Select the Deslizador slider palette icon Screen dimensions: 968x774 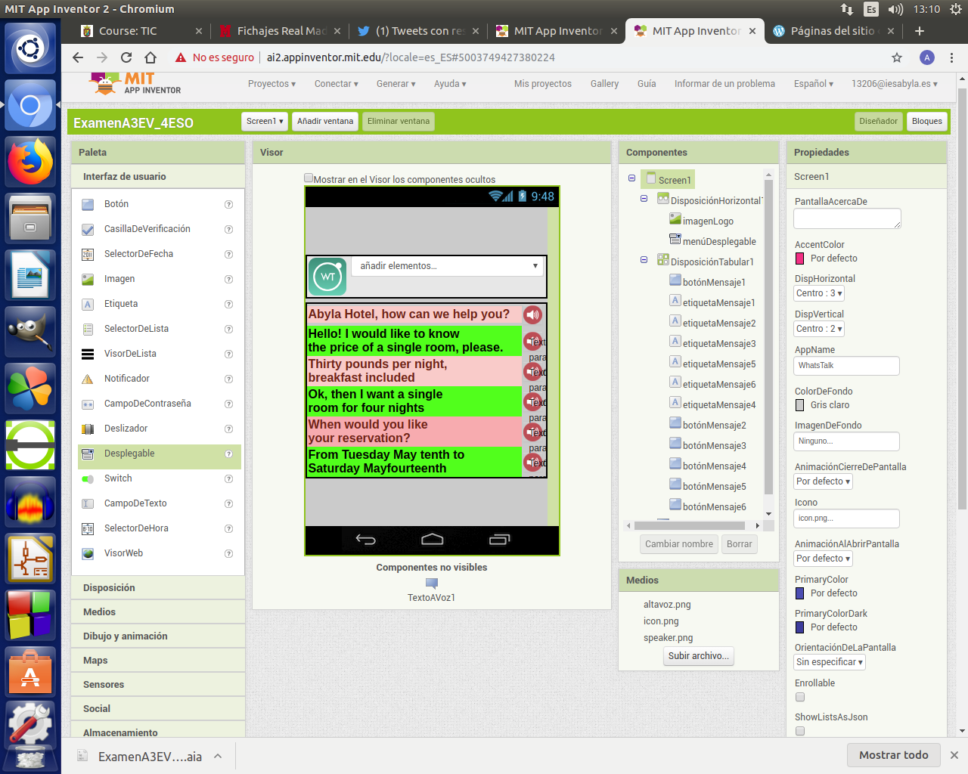88,429
